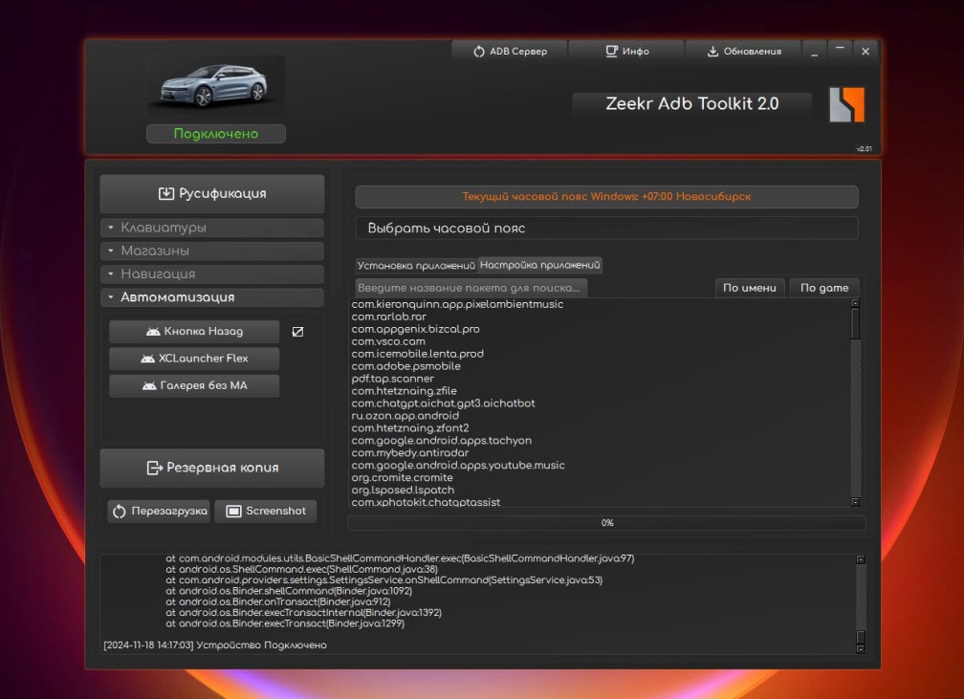Click the Screenshot screen icon
The image size is (964, 699).
[233, 512]
